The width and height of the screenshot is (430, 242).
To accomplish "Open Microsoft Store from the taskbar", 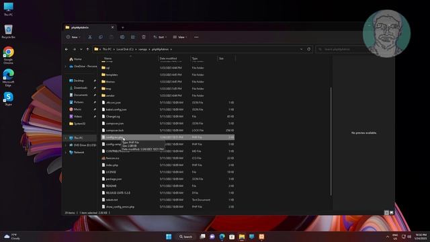I will tap(232, 237).
